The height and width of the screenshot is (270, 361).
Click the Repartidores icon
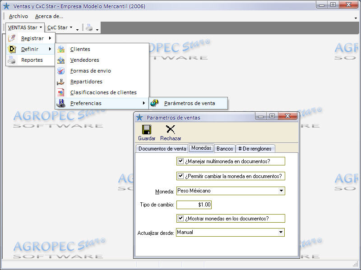pos(61,82)
